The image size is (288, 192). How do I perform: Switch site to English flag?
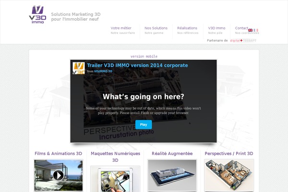pyautogui.click(x=250, y=30)
